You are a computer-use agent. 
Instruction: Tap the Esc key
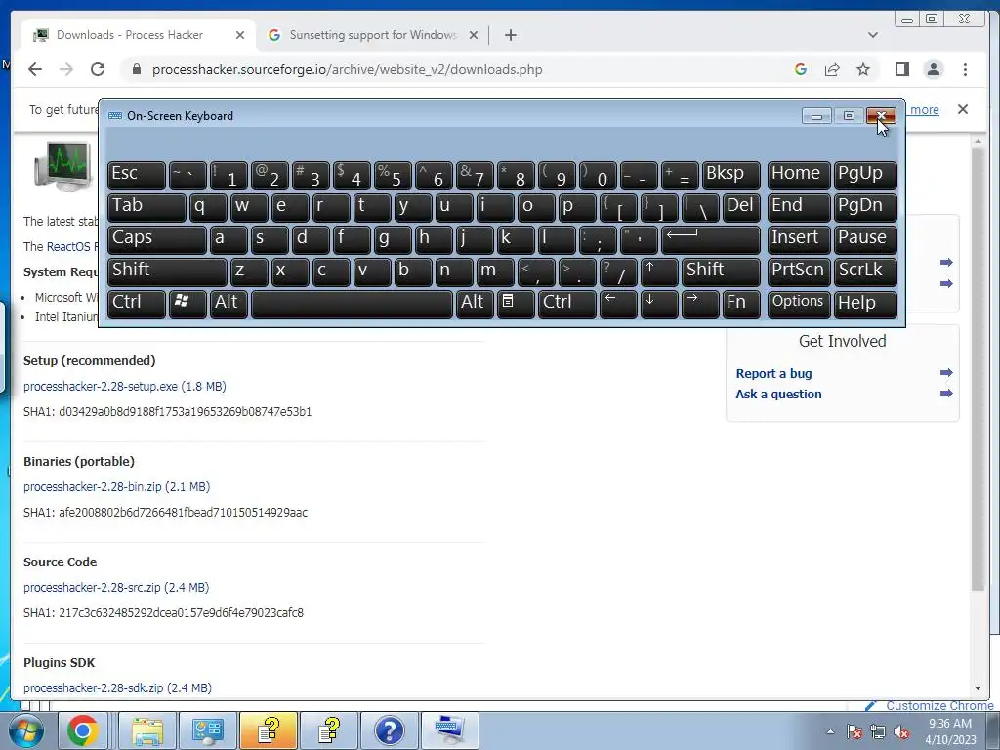point(137,175)
